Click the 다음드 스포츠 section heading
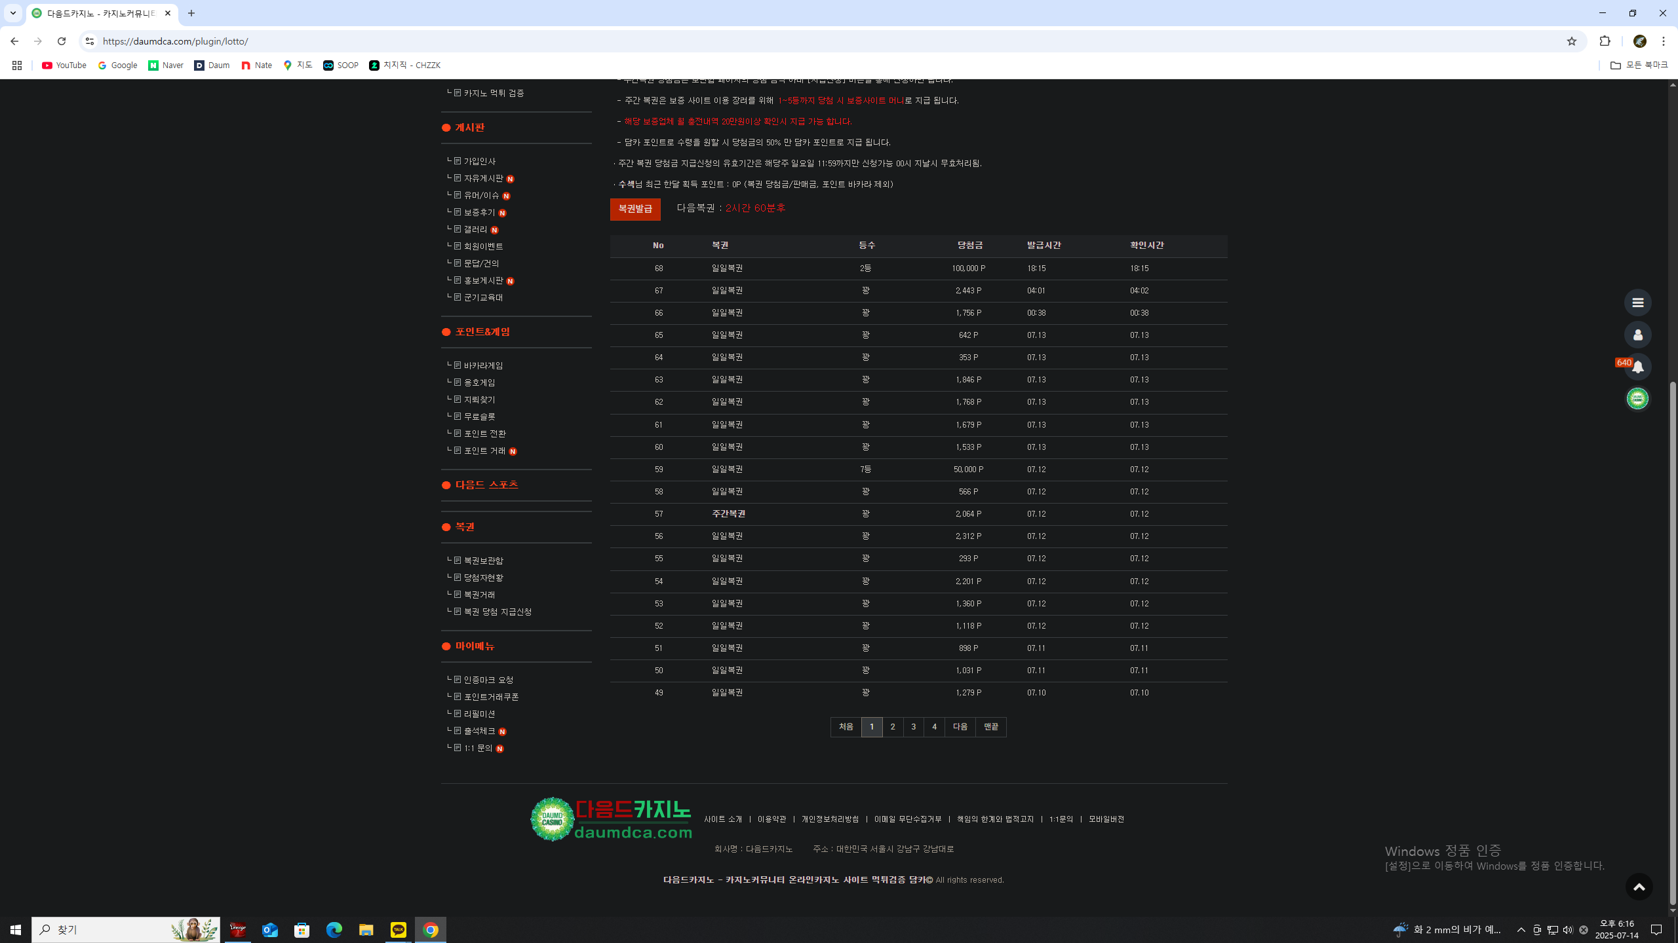 pyautogui.click(x=487, y=485)
